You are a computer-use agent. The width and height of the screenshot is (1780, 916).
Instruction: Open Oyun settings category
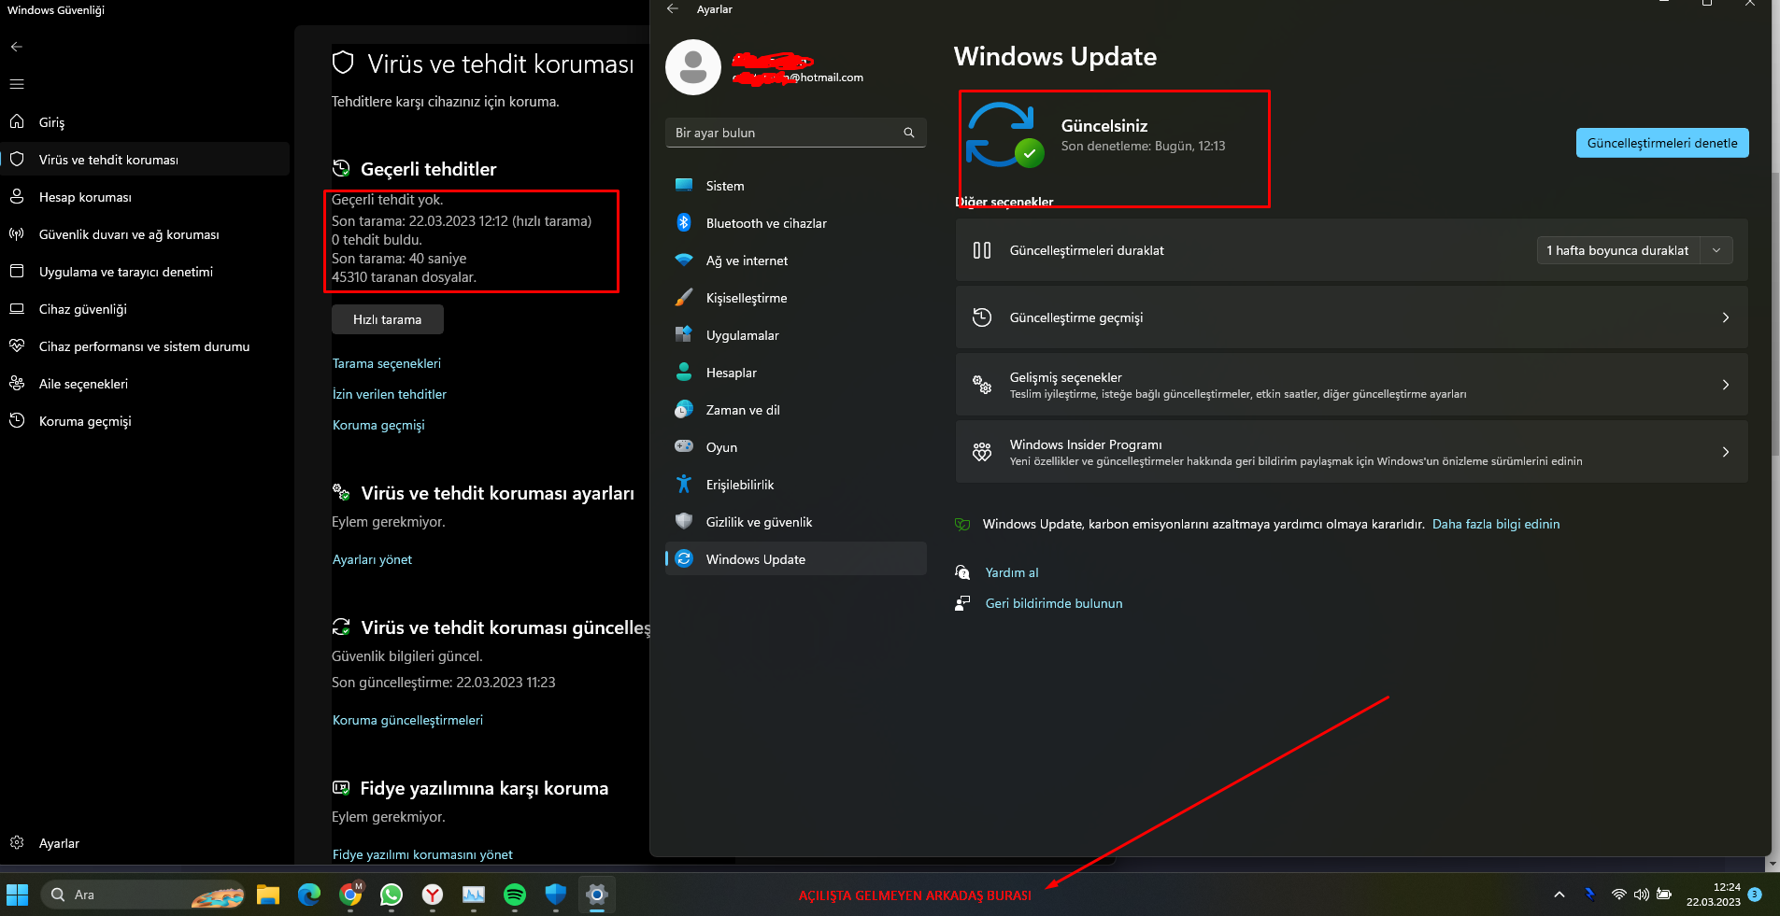[x=796, y=447]
